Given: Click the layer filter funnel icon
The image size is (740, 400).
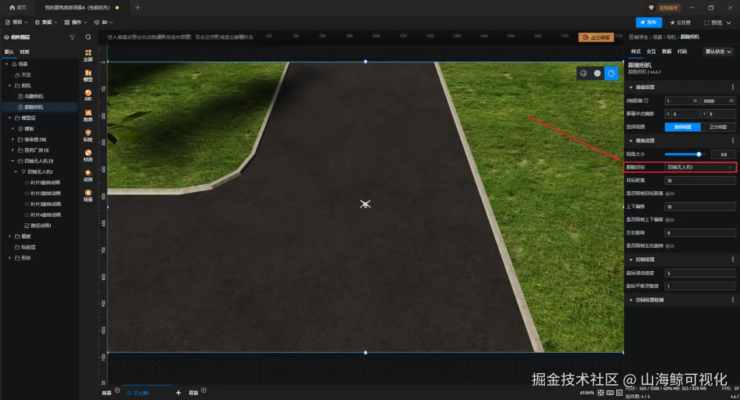Looking at the screenshot, I should pyautogui.click(x=72, y=37).
